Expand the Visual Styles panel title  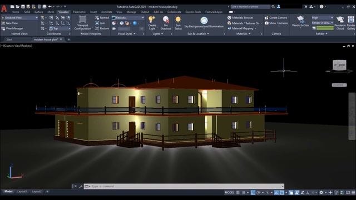pyautogui.click(x=126, y=34)
